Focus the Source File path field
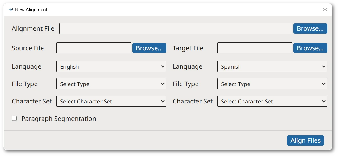 (94, 48)
